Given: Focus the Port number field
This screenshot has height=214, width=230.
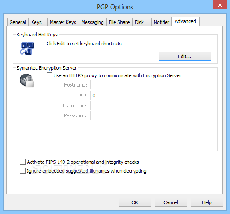Looking at the screenshot, I should pyautogui.click(x=100, y=95).
